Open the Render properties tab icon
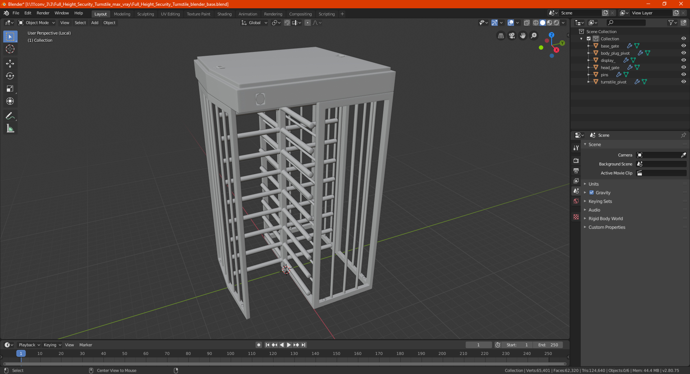 tap(576, 160)
